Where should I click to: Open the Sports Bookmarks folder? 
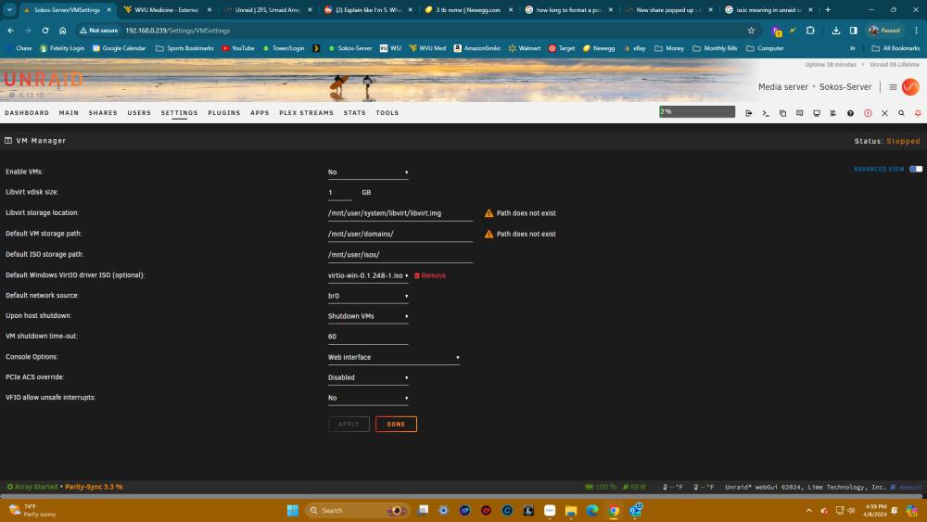[184, 48]
